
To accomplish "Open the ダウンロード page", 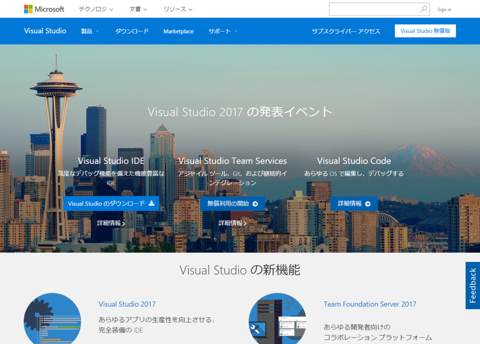I will tap(132, 31).
